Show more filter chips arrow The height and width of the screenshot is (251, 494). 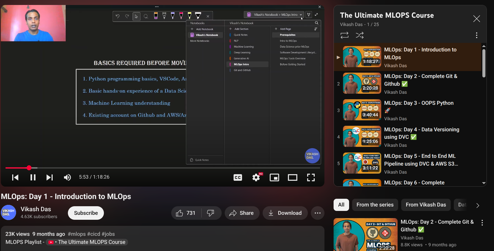[x=478, y=205]
